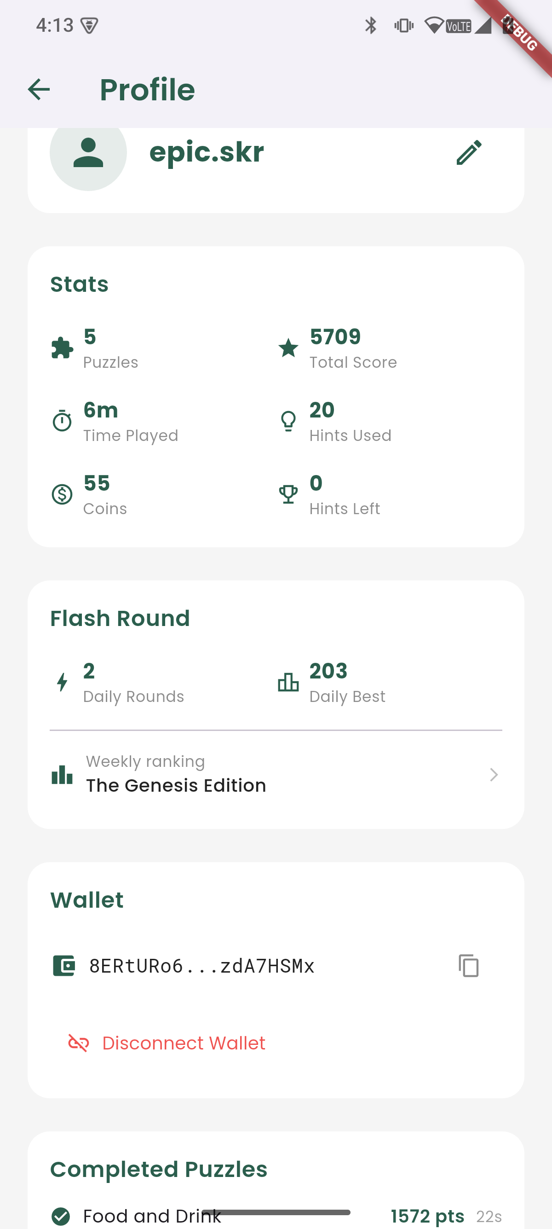
Task: Tap the Bluetooth icon in status bar
Action: coord(370,25)
